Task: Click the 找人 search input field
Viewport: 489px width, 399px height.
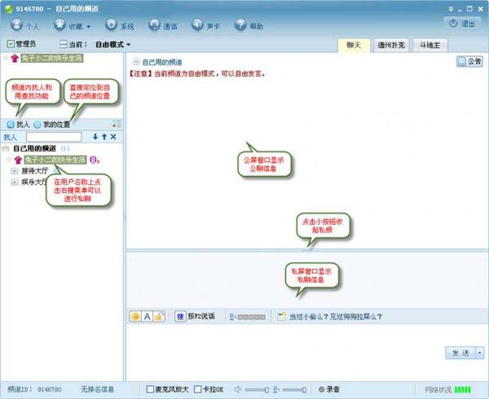Action: [x=54, y=137]
